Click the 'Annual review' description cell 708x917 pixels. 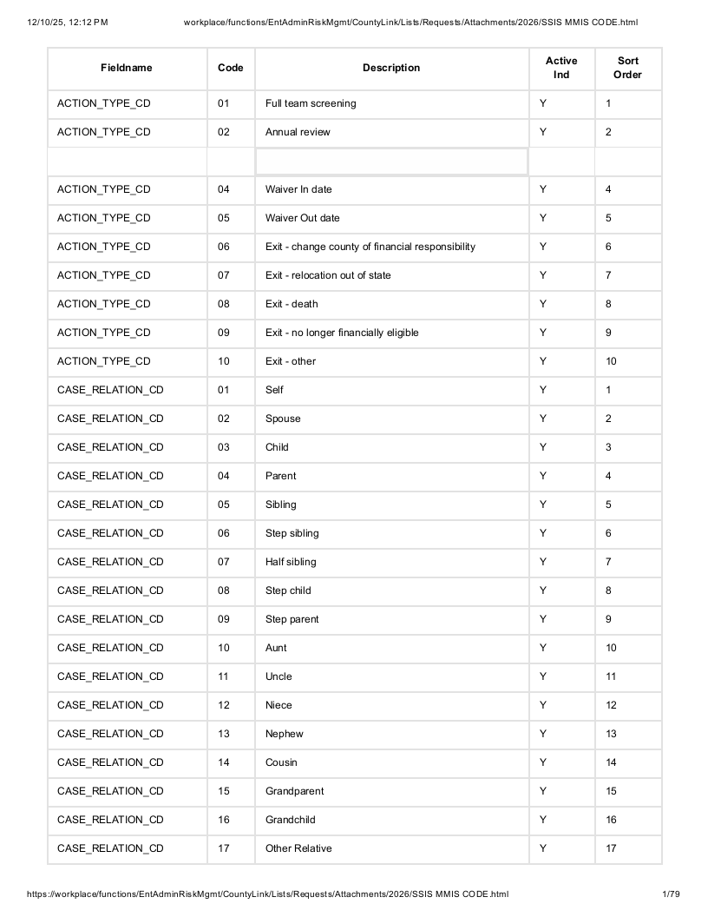391,133
